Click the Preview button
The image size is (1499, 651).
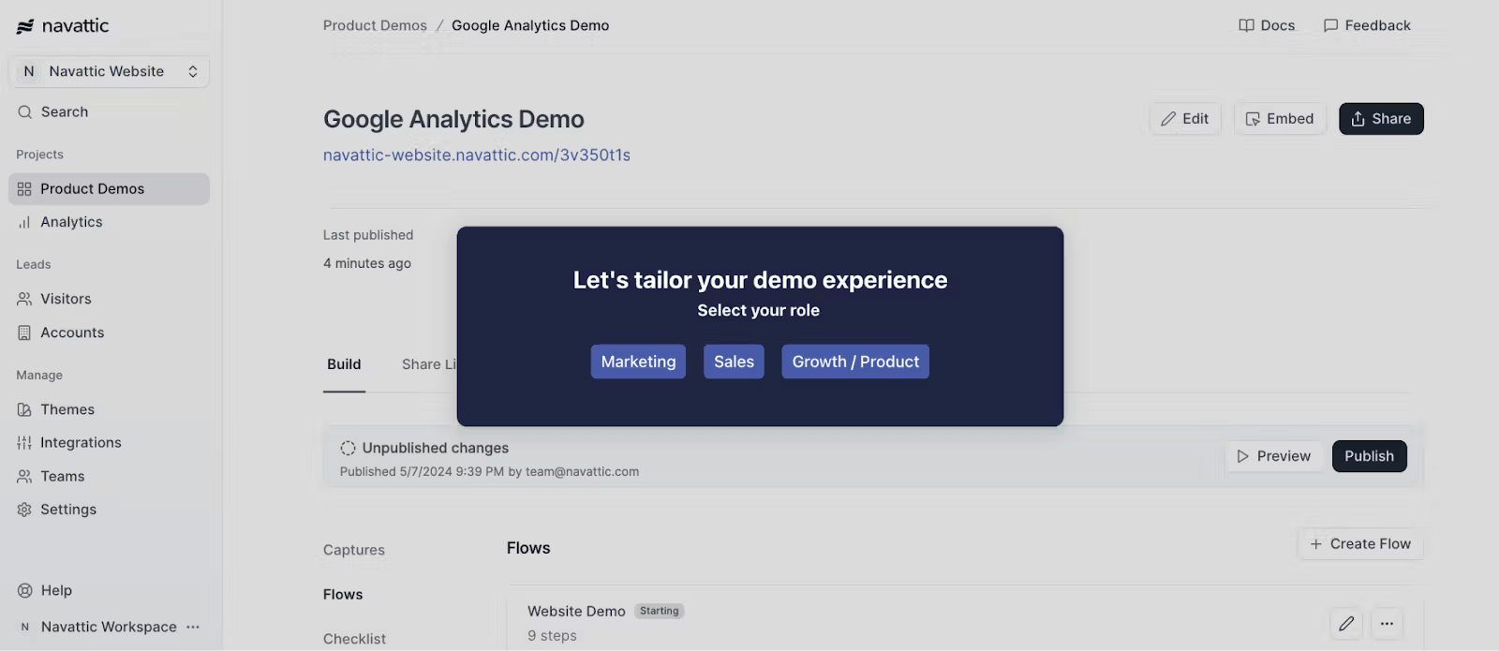(x=1273, y=456)
